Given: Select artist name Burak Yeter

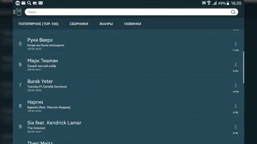Looking at the screenshot, I should pyautogui.click(x=40, y=81).
